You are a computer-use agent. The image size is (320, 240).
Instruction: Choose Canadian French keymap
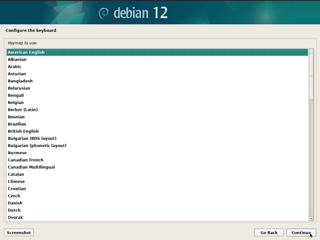pos(26,160)
